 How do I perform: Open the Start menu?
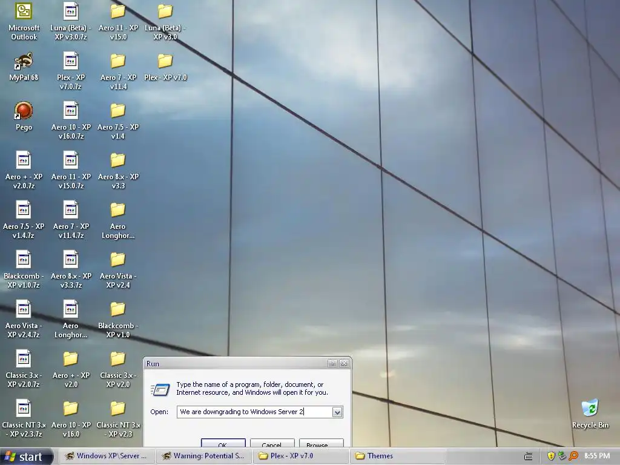tap(26, 457)
